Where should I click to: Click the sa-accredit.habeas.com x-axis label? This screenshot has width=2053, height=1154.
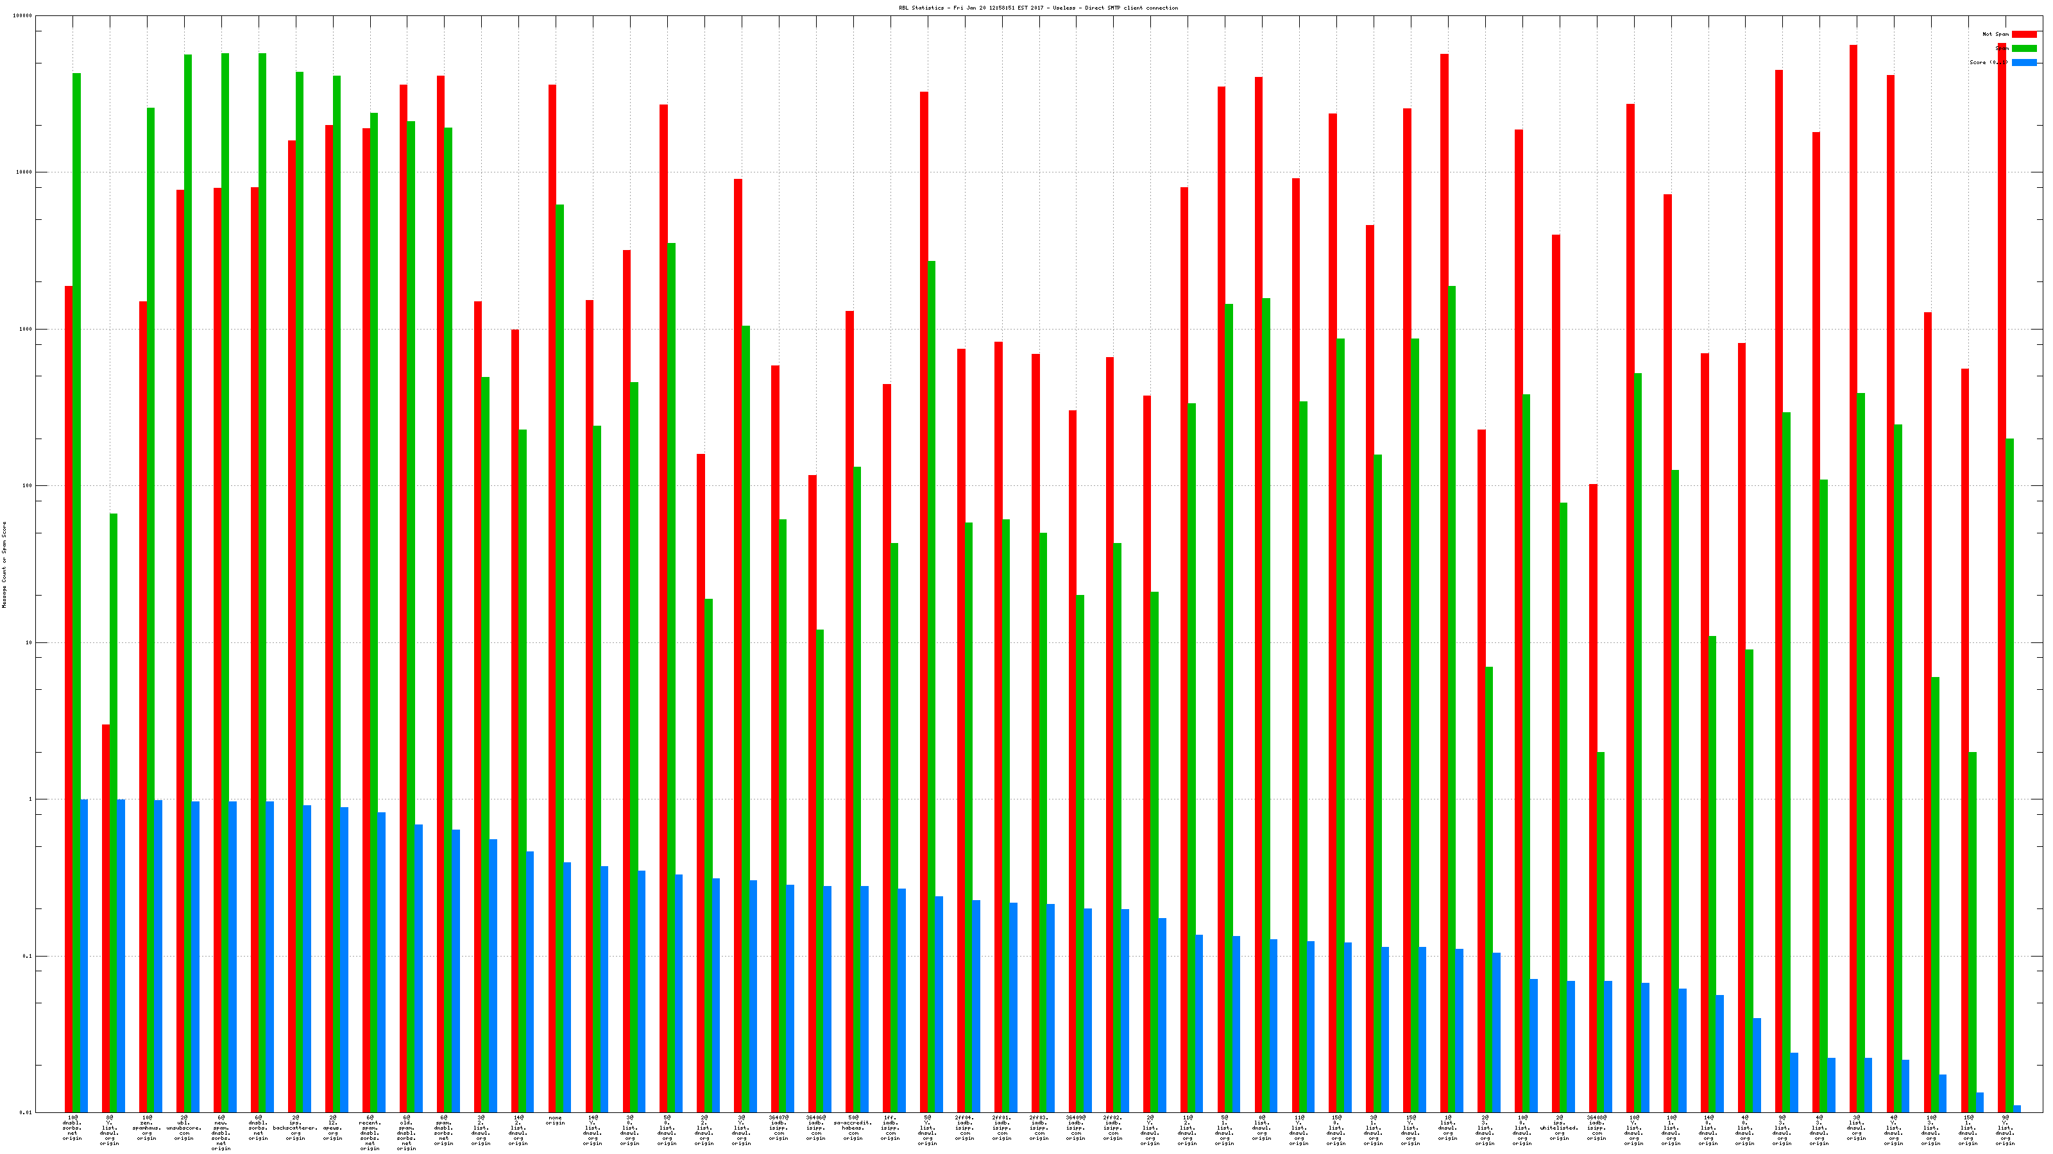[x=853, y=1128]
